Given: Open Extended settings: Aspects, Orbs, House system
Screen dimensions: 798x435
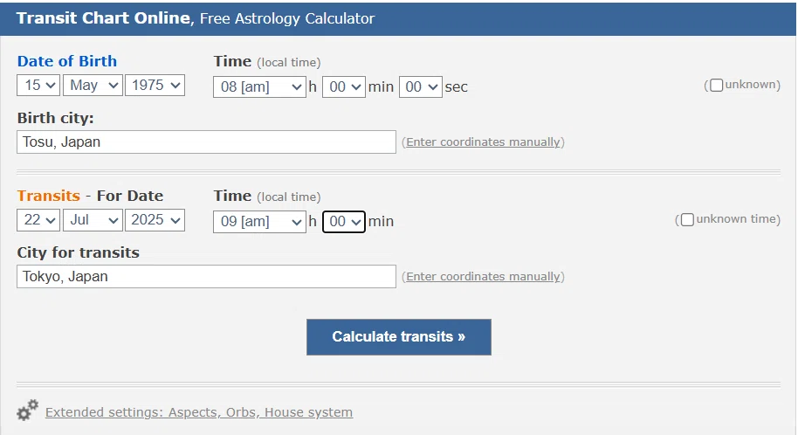Looking at the screenshot, I should 199,412.
